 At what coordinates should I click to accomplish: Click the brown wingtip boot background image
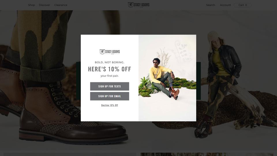click(x=40, y=80)
